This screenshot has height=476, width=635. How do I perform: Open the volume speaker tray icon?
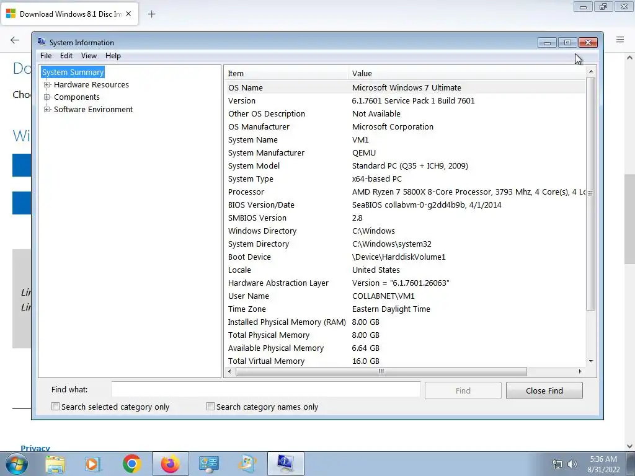click(572, 464)
